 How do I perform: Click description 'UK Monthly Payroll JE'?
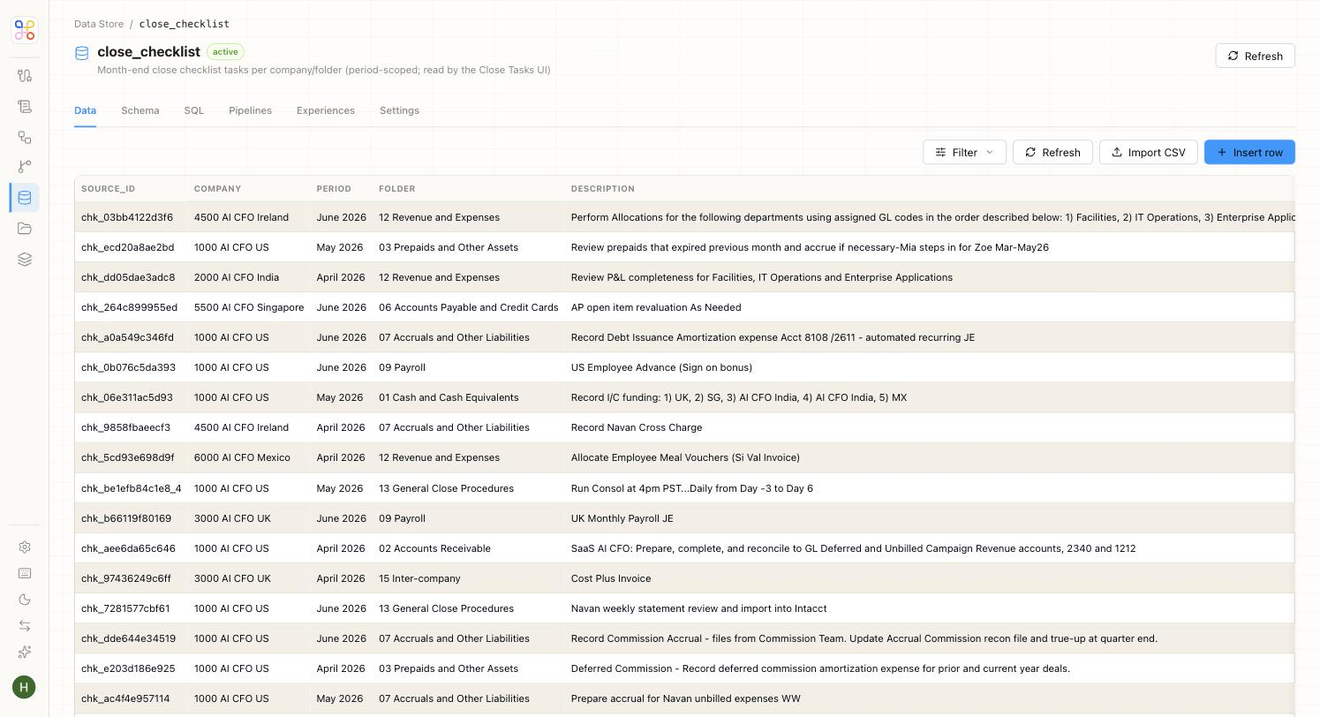(x=622, y=518)
